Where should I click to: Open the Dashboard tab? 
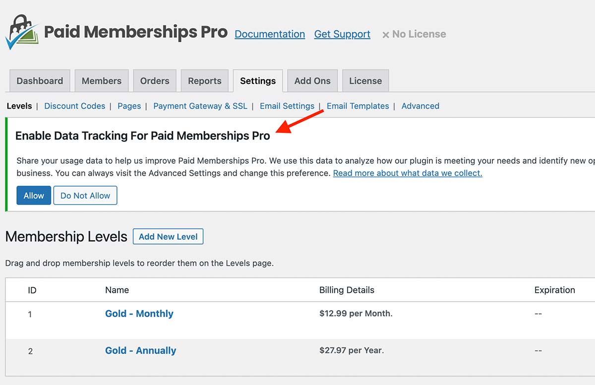click(39, 80)
